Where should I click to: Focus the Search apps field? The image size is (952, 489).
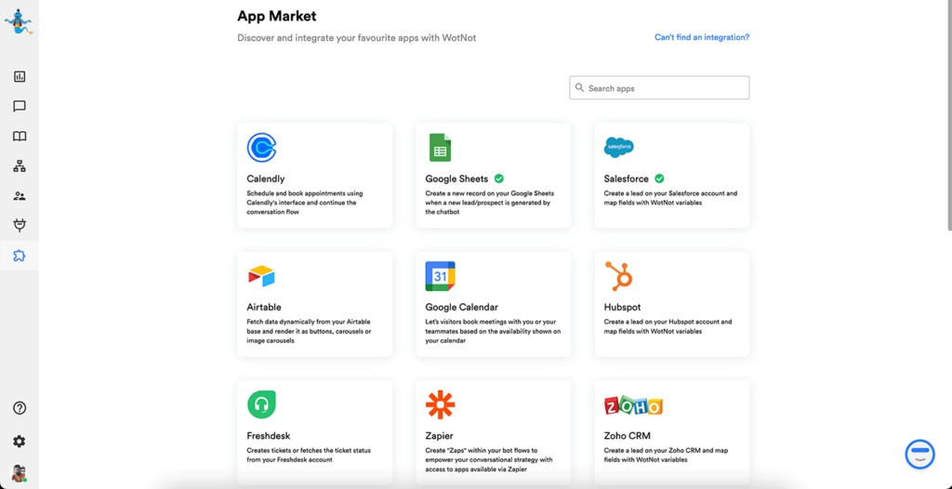click(x=659, y=88)
